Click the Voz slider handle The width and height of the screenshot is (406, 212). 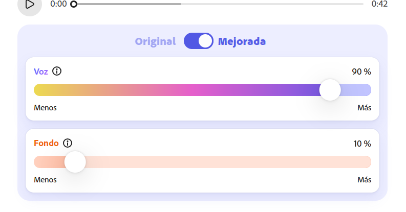click(330, 90)
